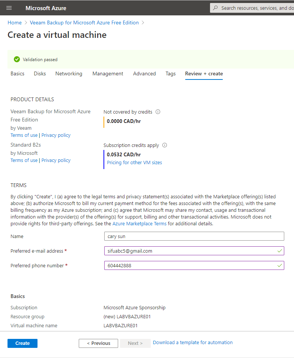Click the green Validation passed checkmark
294x358 pixels.
(x=16, y=59)
